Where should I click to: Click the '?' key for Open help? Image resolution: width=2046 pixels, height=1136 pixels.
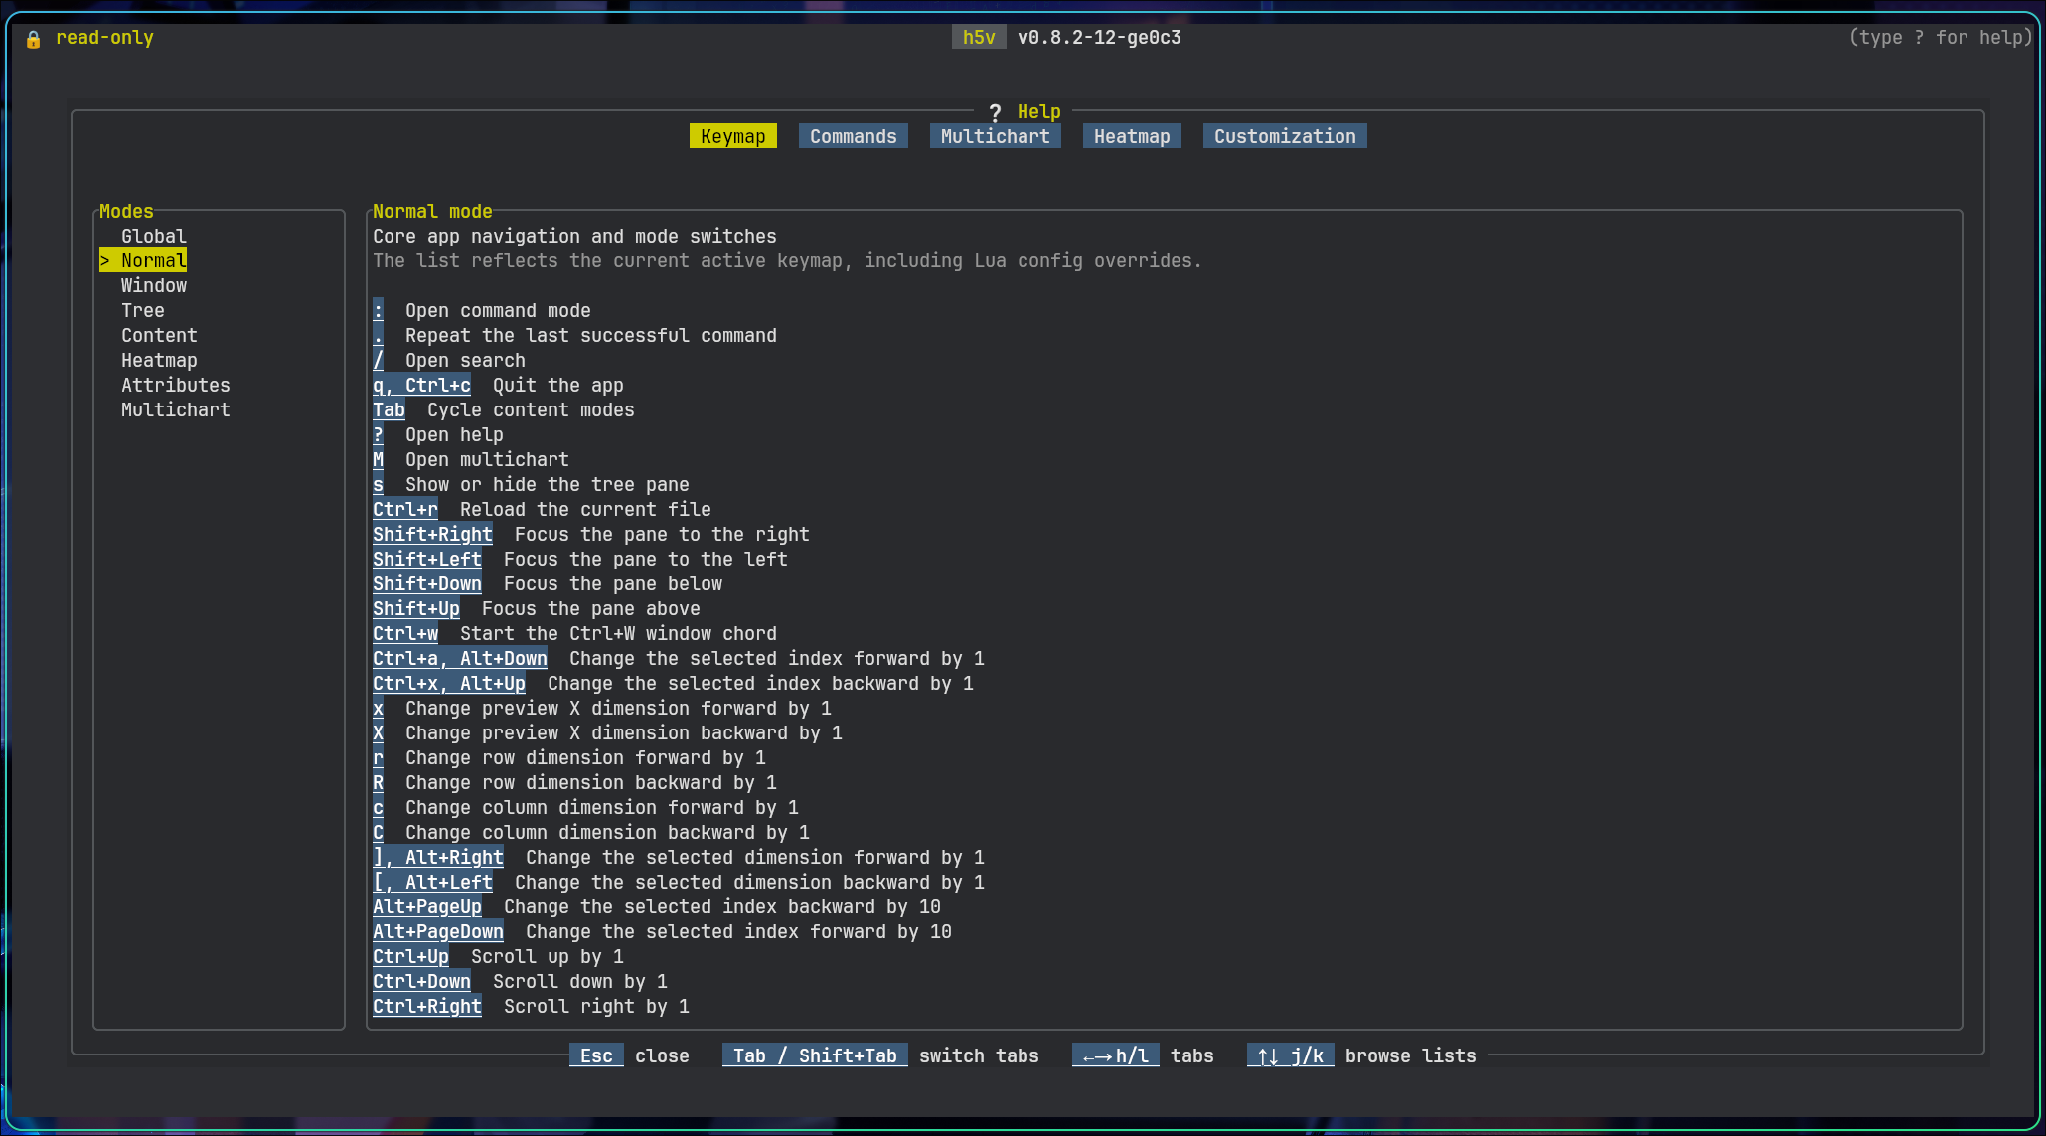(378, 435)
